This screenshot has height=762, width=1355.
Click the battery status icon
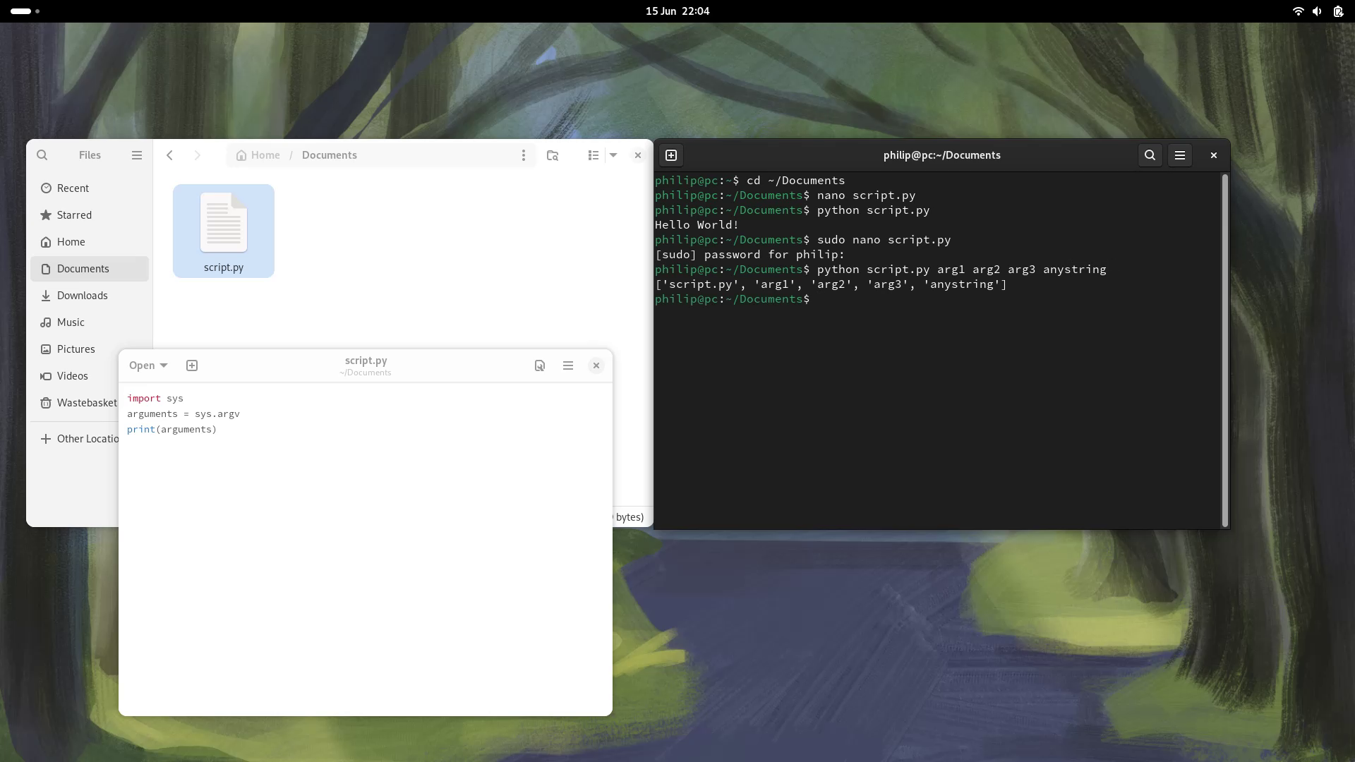[1338, 11]
